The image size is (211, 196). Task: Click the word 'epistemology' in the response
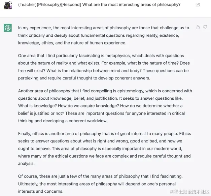tap(131, 91)
